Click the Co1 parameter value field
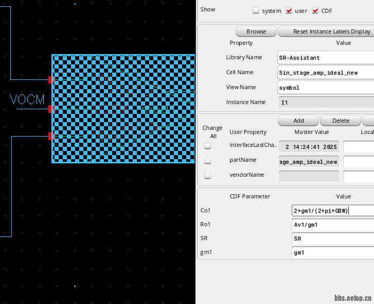The height and width of the screenshot is (304, 374). coord(332,211)
